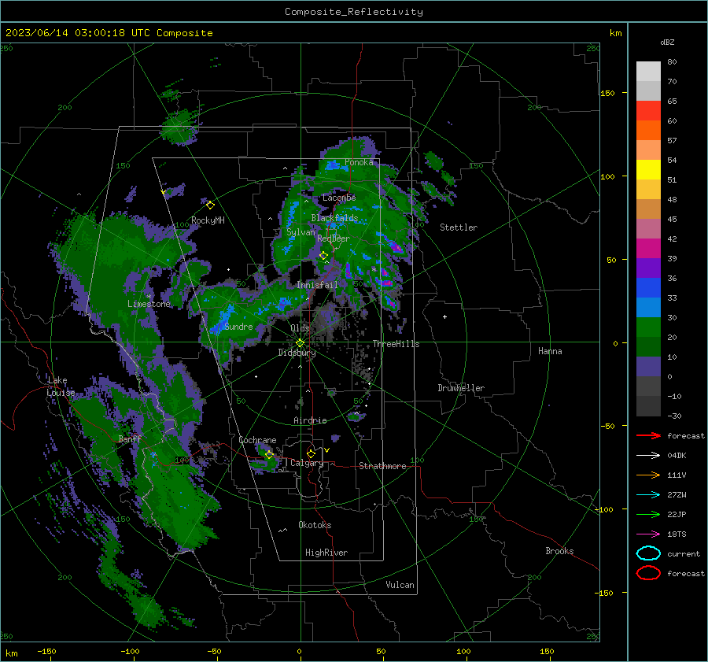Click the Sundre city label

click(x=238, y=327)
